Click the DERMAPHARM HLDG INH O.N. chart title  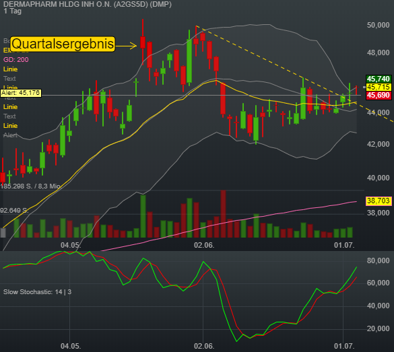[x=88, y=4]
